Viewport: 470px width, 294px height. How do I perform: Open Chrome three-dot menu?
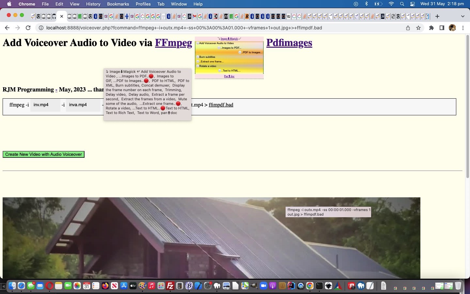463,28
